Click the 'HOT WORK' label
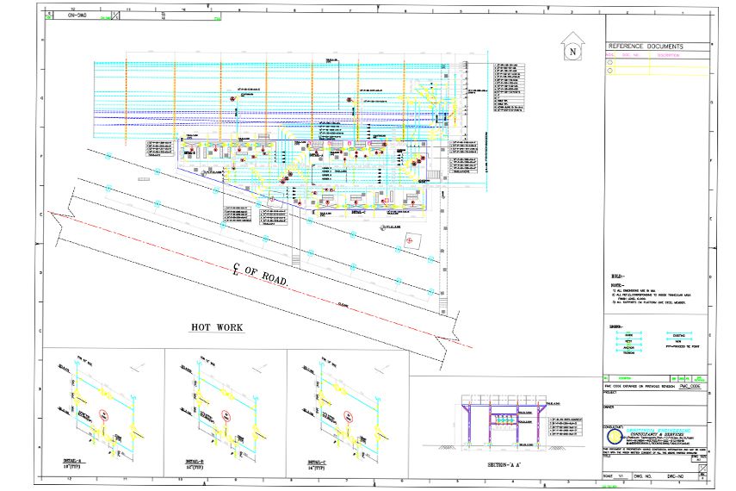The height and width of the screenshot is (491, 736). (217, 327)
